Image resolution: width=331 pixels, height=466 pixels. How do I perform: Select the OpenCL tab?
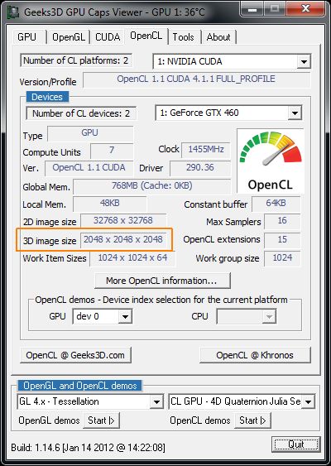click(146, 36)
